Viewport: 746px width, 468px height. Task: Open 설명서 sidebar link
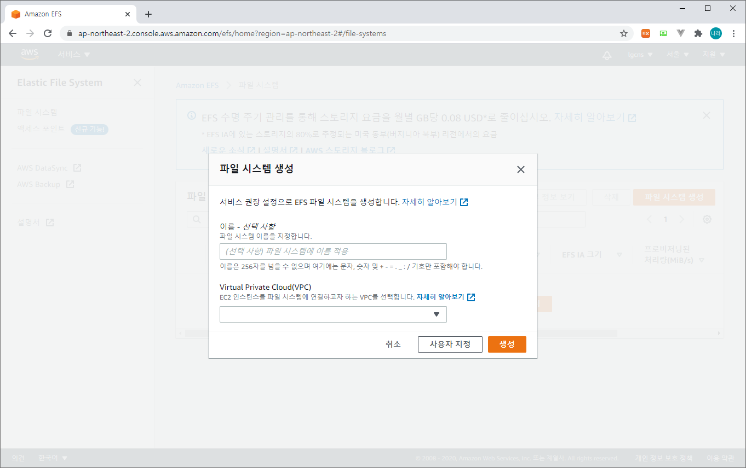pyautogui.click(x=35, y=223)
